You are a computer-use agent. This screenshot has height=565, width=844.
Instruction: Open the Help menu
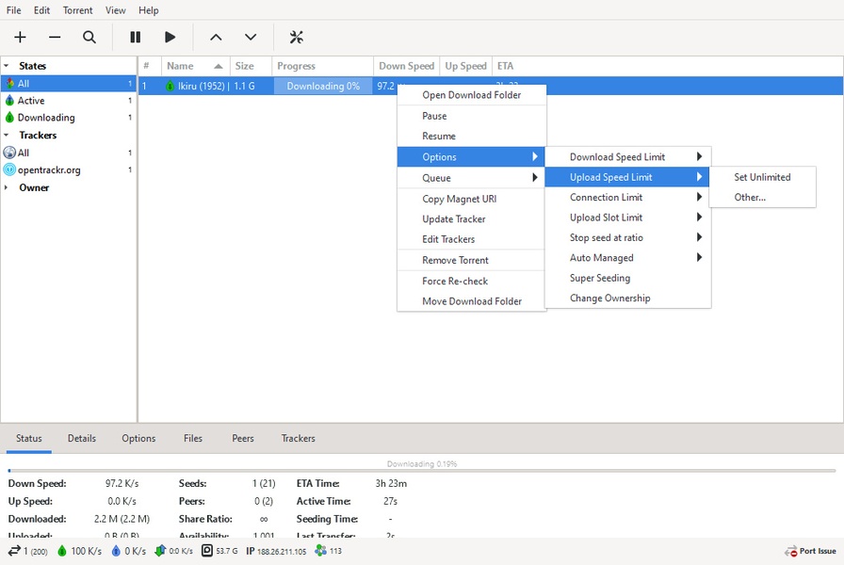pyautogui.click(x=149, y=10)
